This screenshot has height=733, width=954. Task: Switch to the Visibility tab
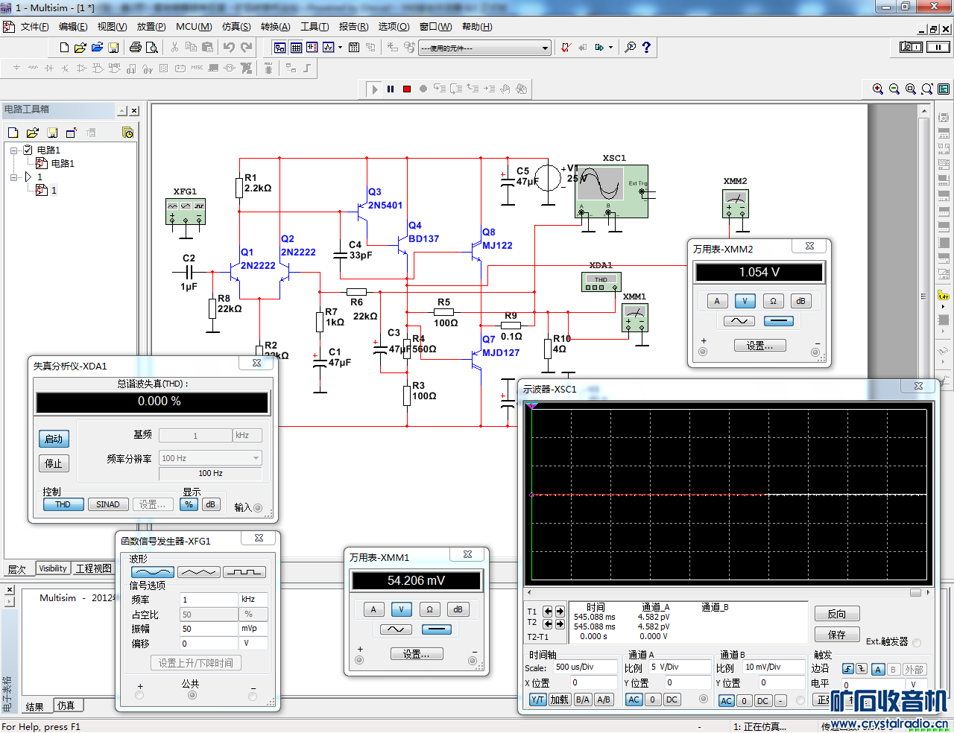(52, 568)
